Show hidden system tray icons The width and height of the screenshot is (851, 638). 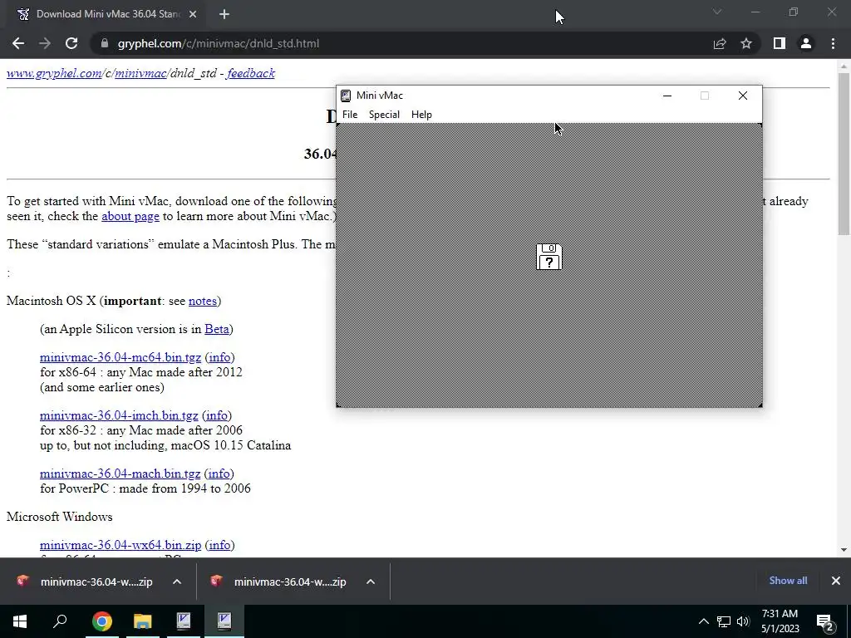tap(703, 621)
